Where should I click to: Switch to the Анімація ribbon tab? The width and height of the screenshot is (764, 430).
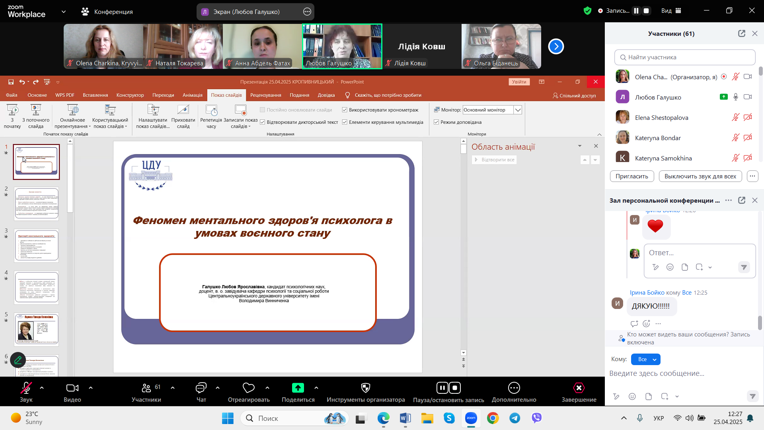click(x=192, y=95)
